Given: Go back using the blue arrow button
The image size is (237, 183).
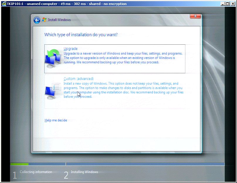Looking at the screenshot, I should (x=37, y=20).
